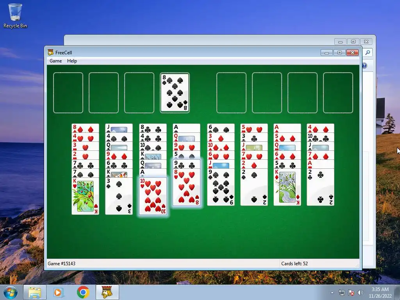Open the Recycle Bin desktop icon
The width and height of the screenshot is (400, 300).
coord(15,16)
